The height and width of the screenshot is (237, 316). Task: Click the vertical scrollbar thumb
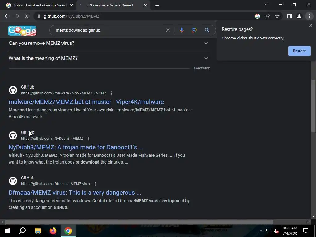click(x=313, y=106)
